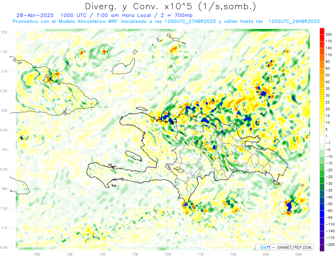
Task: Click the 17N latitude label
Action: click(4, 228)
